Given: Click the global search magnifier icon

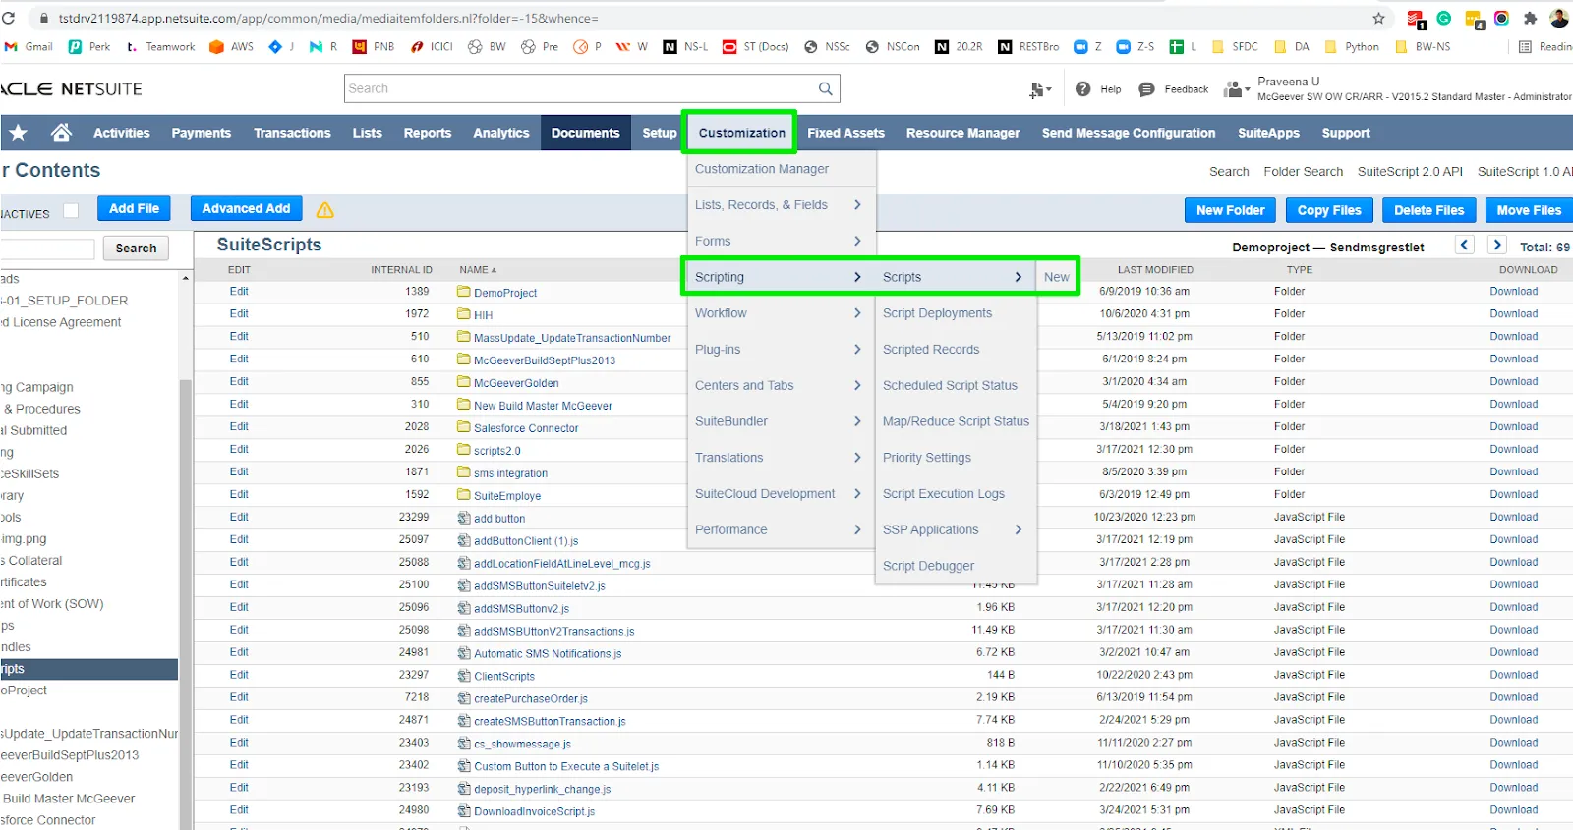Looking at the screenshot, I should click(x=826, y=88).
